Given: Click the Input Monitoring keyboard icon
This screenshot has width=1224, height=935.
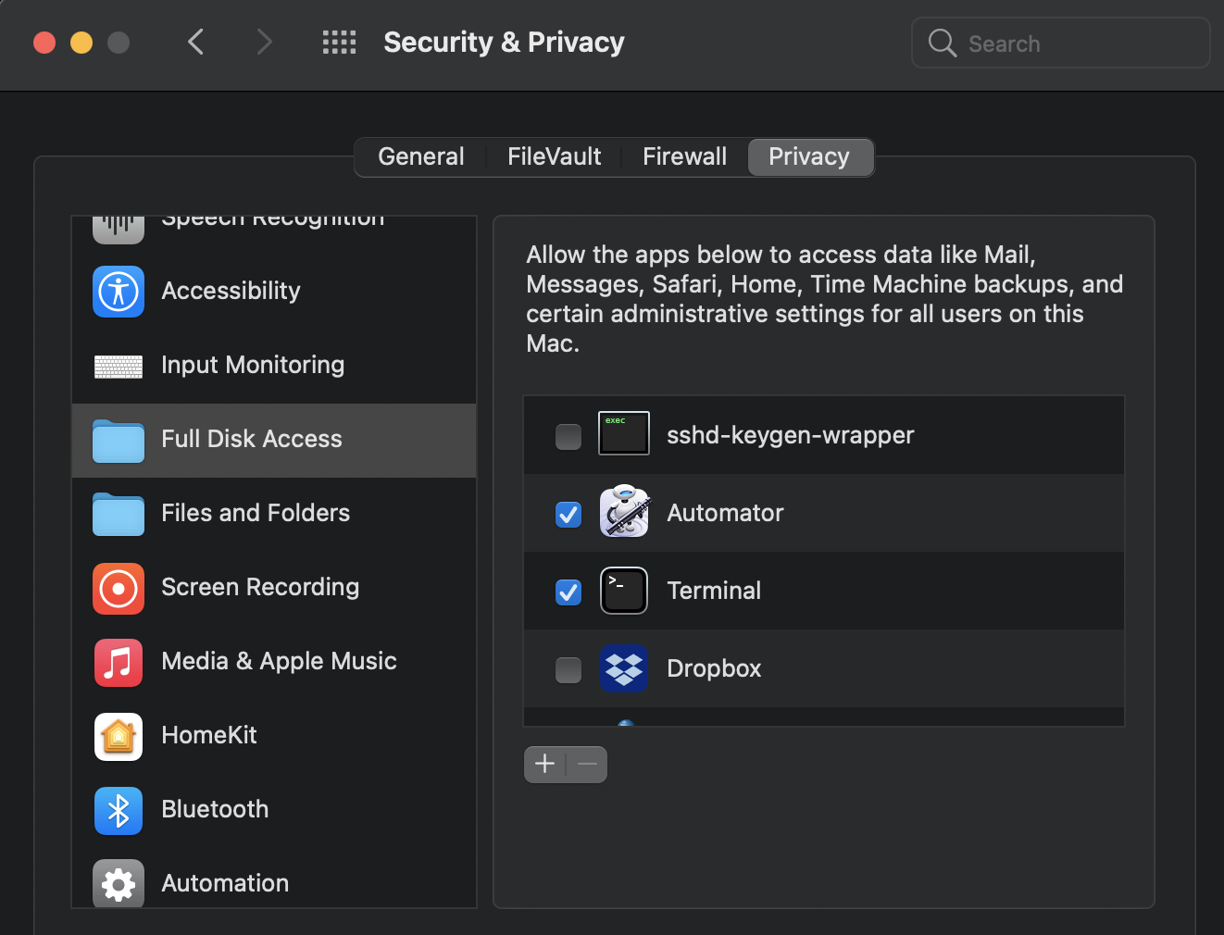Looking at the screenshot, I should [x=119, y=367].
